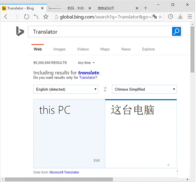The width and height of the screenshot is (196, 182).
Task: Open a new tab with plus button
Action: 145,8
